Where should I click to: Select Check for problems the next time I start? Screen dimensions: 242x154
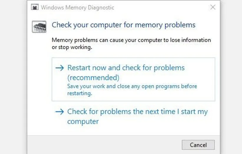coord(137,112)
